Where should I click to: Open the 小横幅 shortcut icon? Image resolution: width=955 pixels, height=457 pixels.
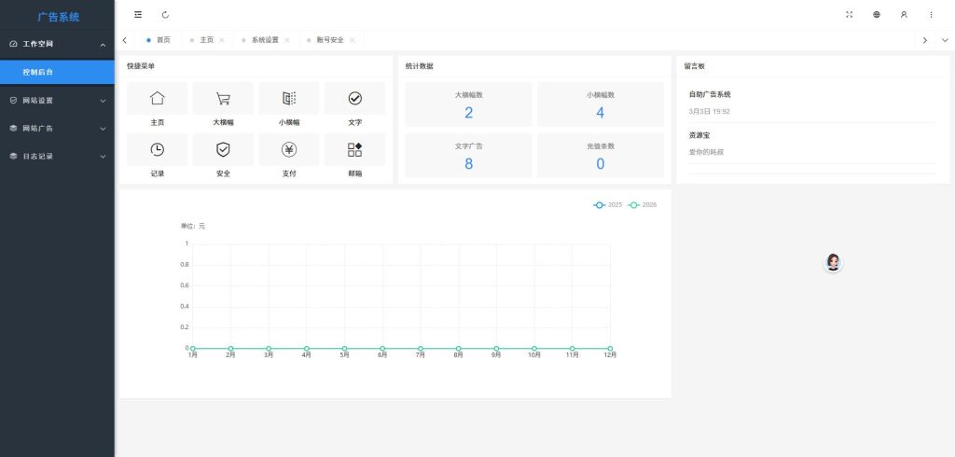coord(289,98)
